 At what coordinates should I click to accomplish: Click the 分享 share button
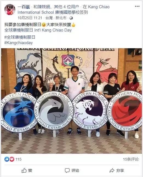[x=117, y=170]
